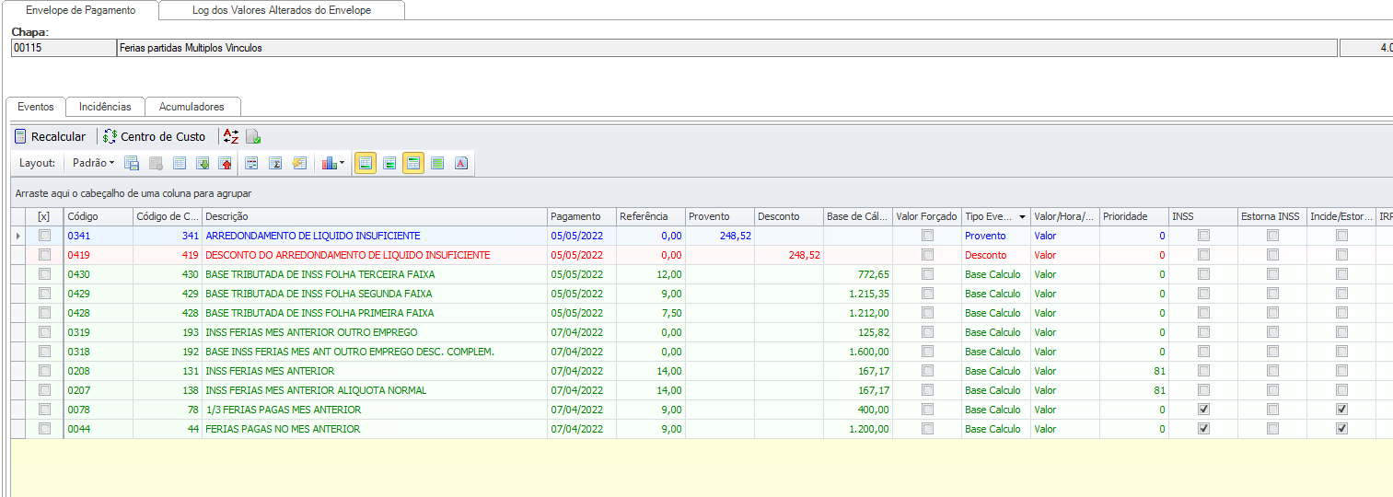This screenshot has width=1393, height=497.
Task: Click the grid icon with green down arrow
Action: (203, 163)
